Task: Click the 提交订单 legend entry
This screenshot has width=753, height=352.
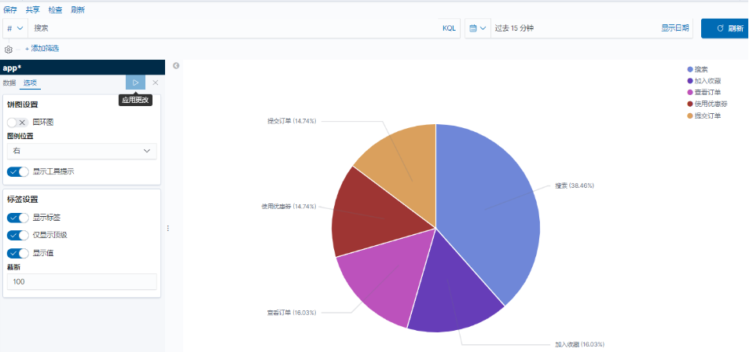Action: pyautogui.click(x=707, y=115)
